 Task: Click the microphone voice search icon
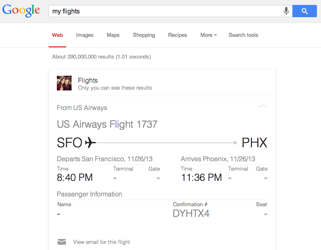click(x=286, y=11)
